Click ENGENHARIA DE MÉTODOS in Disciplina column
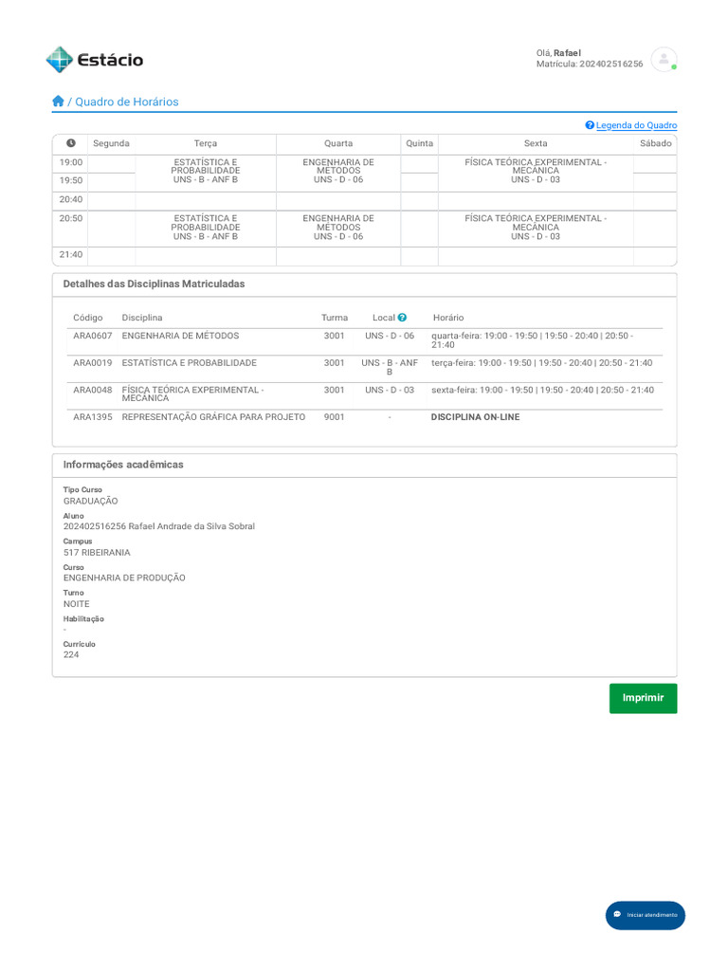 tap(180, 336)
